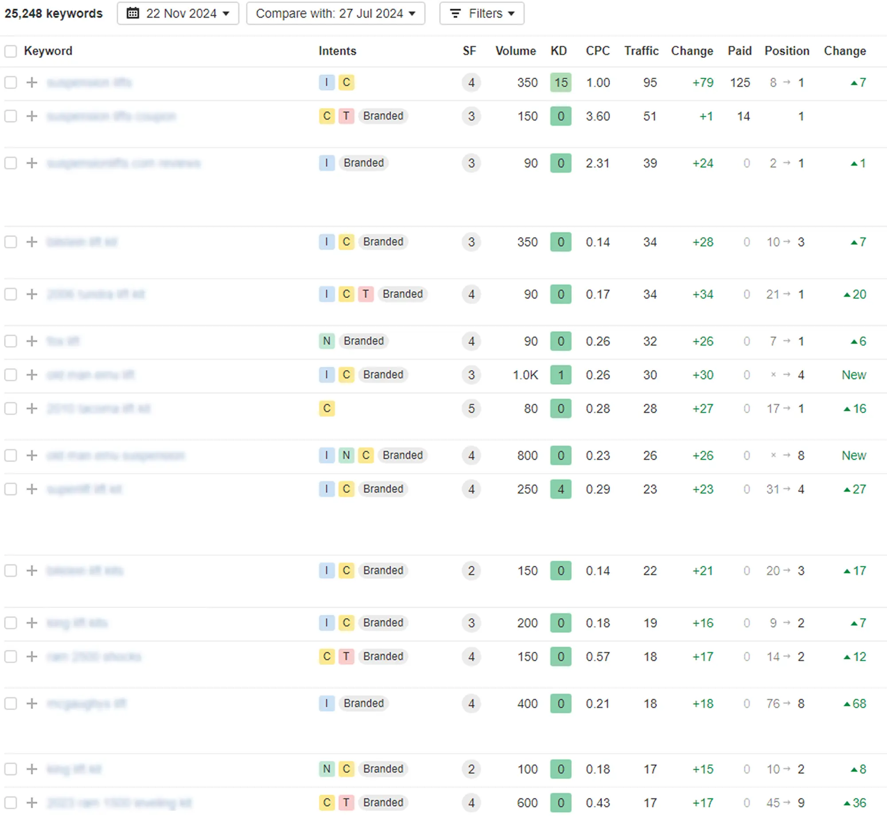Open the Compare with 27 Jul 2024 dropdown

(x=335, y=13)
